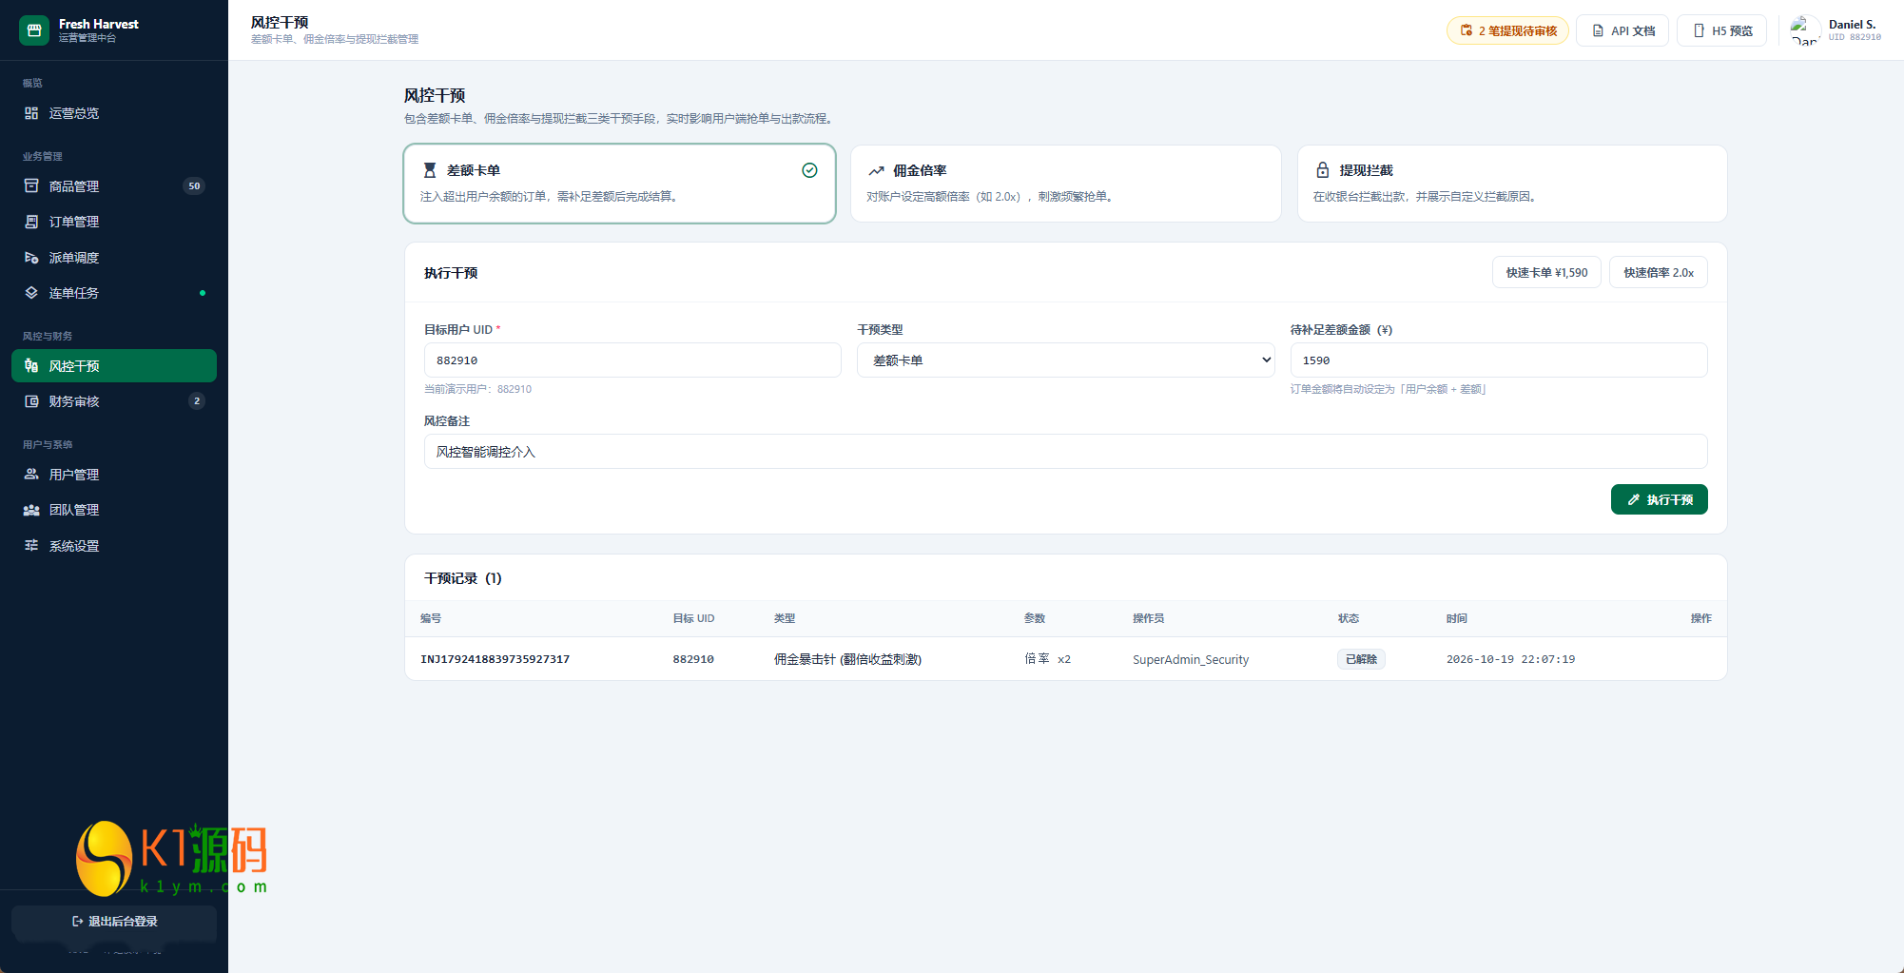
Task: Click 退出后台登录 logout button
Action: click(x=114, y=922)
